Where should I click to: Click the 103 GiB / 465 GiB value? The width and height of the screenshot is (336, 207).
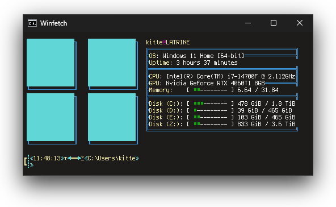(266, 118)
